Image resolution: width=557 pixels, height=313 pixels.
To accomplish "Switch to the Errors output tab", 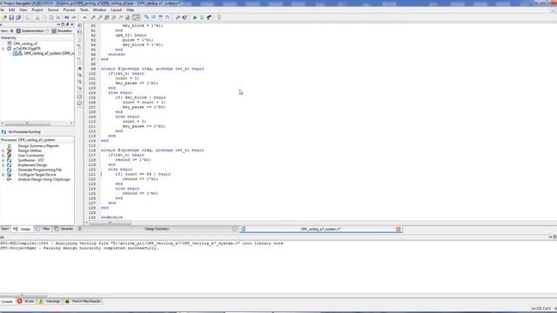I will pos(26,302).
